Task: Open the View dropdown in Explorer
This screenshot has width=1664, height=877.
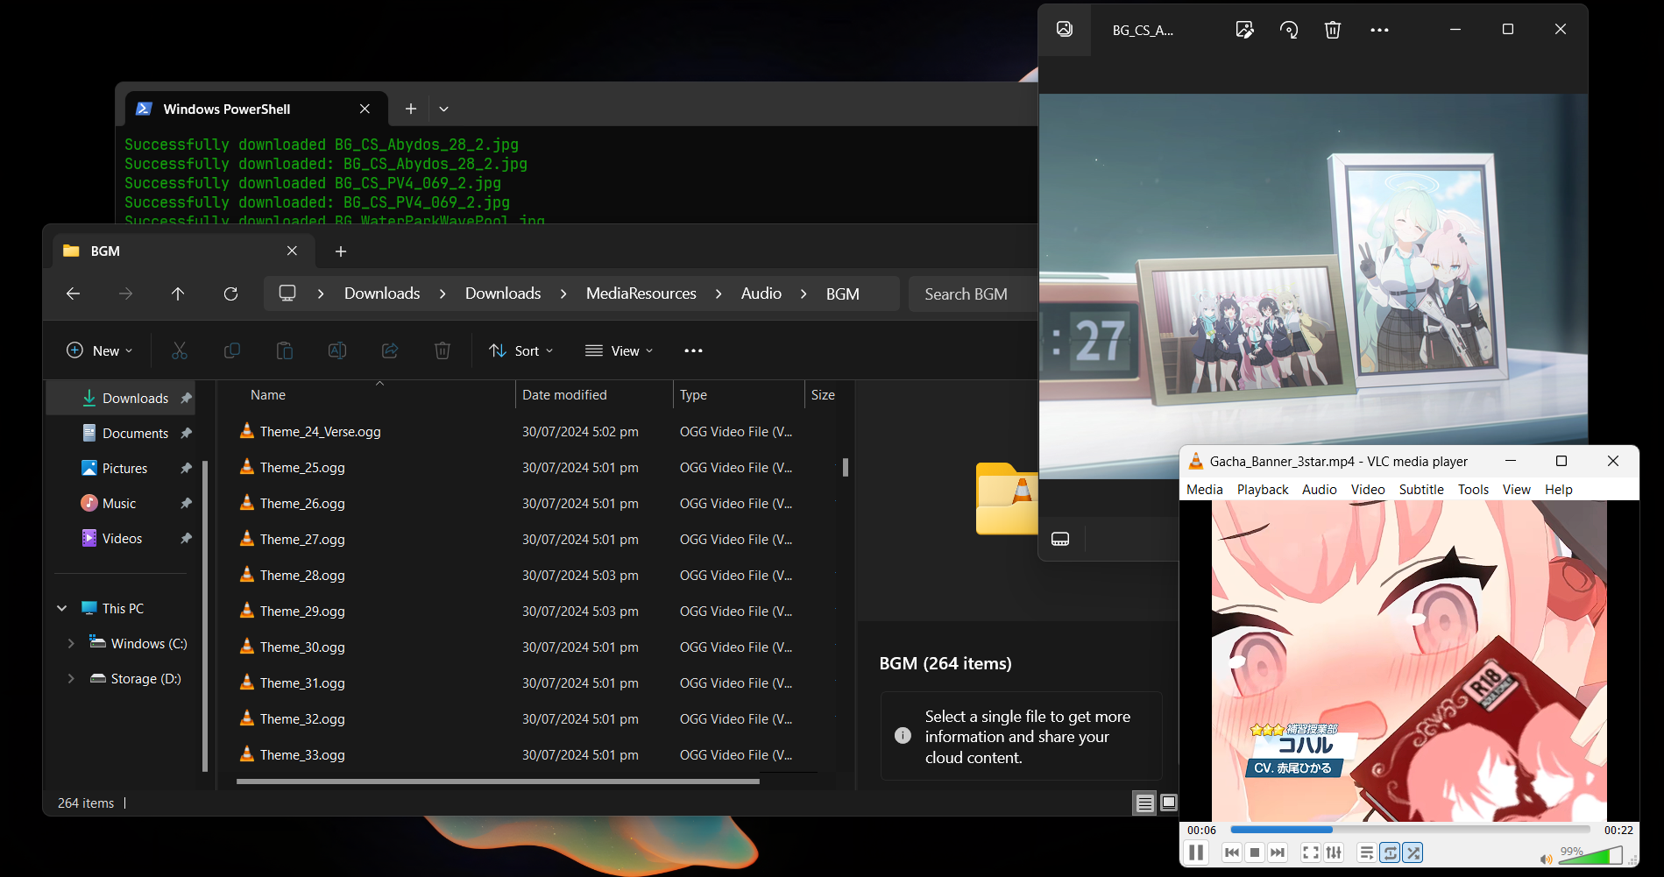Action: tap(620, 350)
